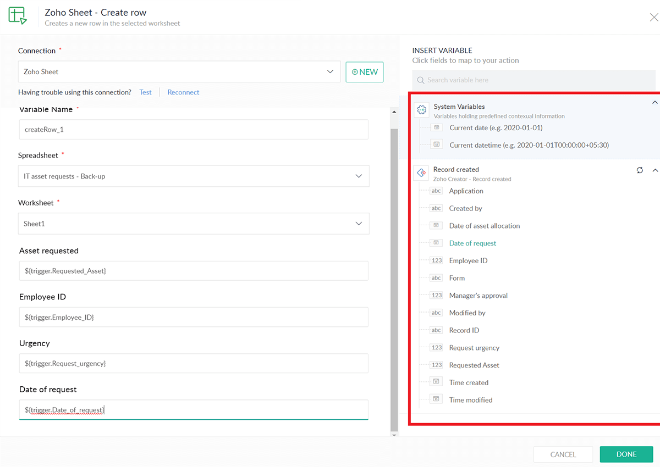Select the Form variable
The height and width of the screenshot is (467, 660).
[x=457, y=278]
